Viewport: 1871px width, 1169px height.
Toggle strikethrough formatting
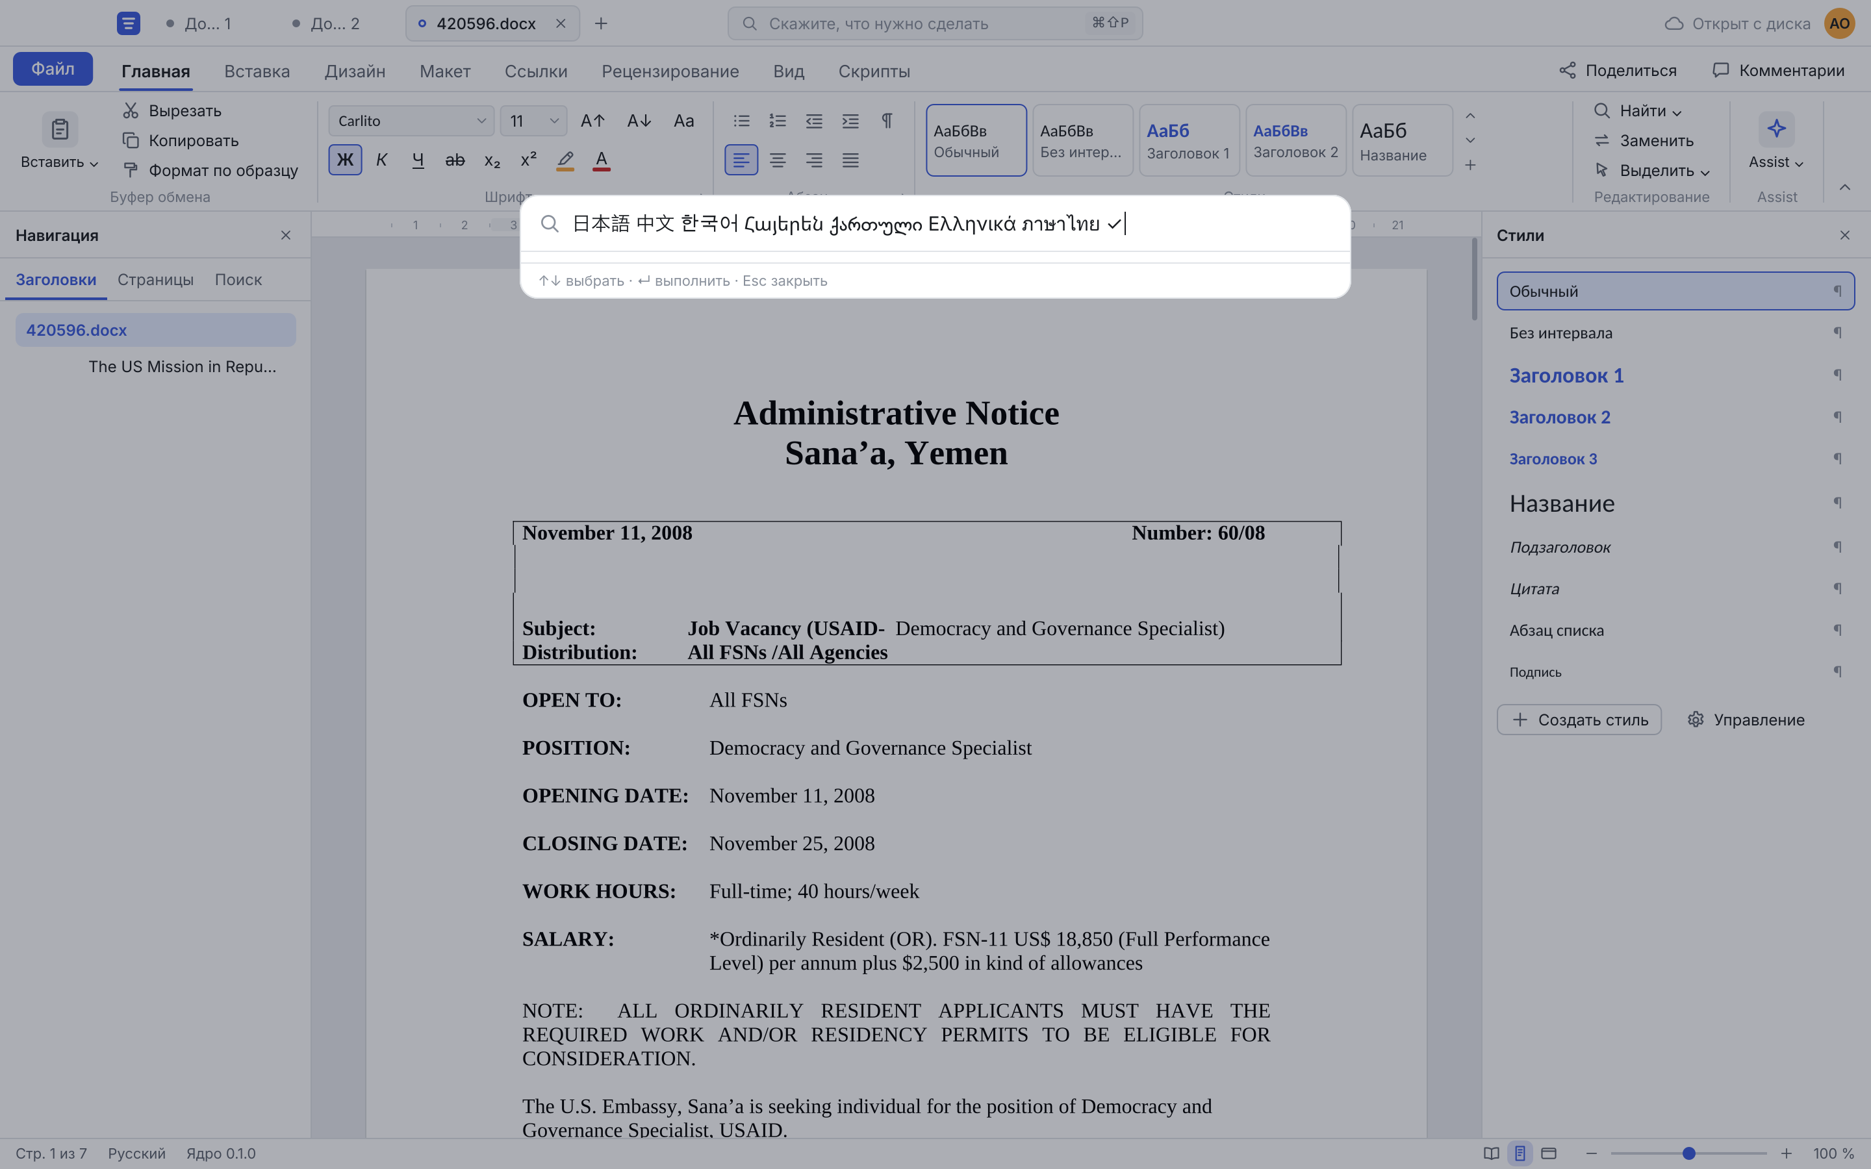click(455, 160)
